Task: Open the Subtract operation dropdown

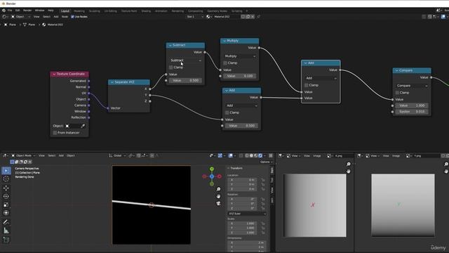Action: [185, 60]
